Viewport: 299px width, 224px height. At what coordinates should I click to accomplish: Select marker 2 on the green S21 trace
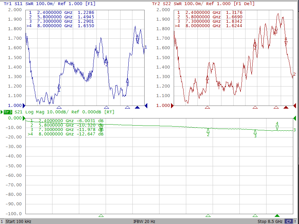pyautogui.click(x=208, y=131)
